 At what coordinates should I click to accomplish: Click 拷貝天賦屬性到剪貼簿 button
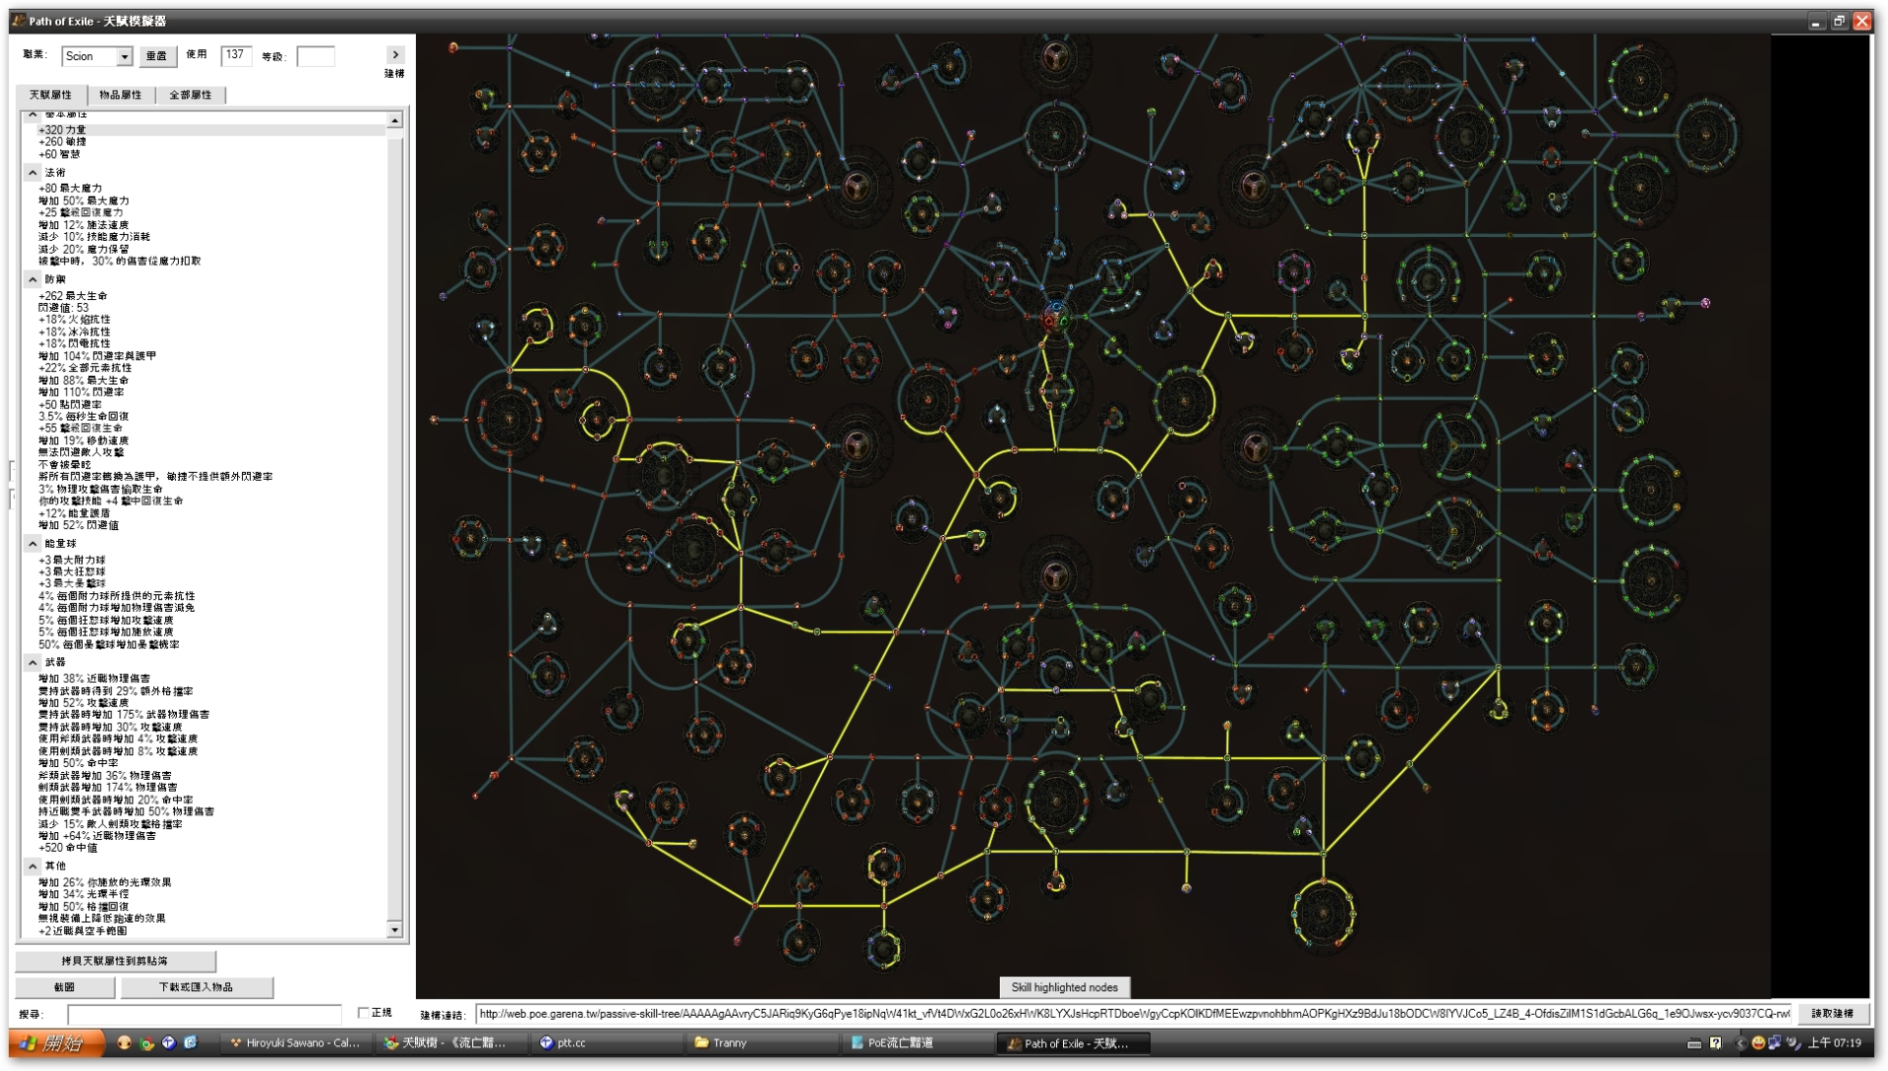point(115,962)
